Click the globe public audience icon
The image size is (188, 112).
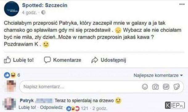point(43,12)
